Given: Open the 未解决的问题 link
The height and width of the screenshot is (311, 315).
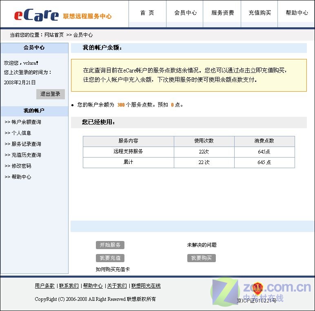Looking at the screenshot, I should point(202,245).
